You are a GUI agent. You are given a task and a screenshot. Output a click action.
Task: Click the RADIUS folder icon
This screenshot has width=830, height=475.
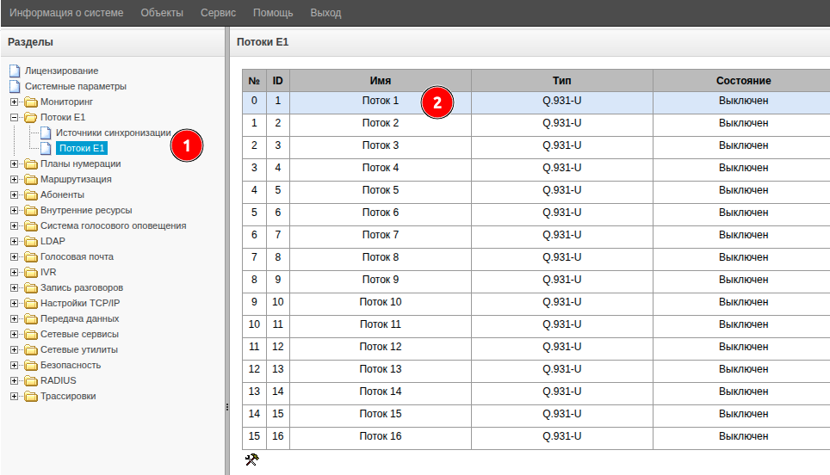29,380
